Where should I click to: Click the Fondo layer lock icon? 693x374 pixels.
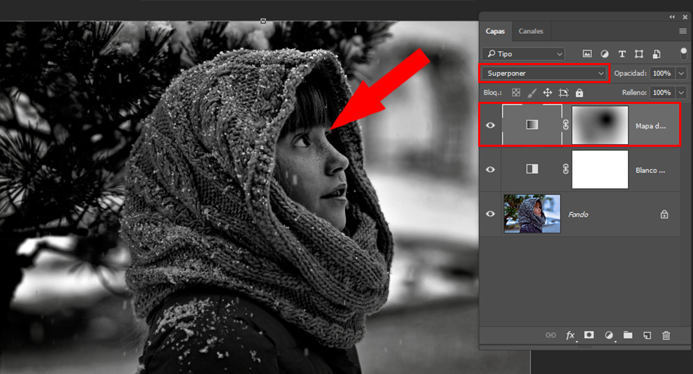click(x=665, y=214)
